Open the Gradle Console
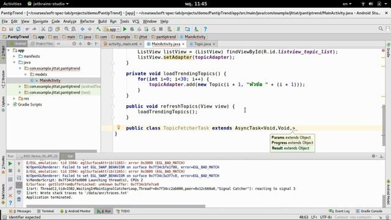 click(x=369, y=211)
